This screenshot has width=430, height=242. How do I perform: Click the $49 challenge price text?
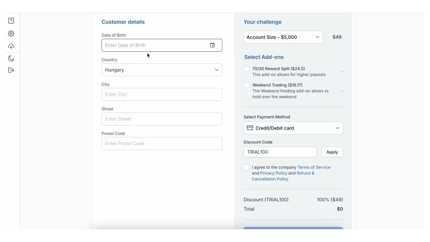pyautogui.click(x=337, y=37)
